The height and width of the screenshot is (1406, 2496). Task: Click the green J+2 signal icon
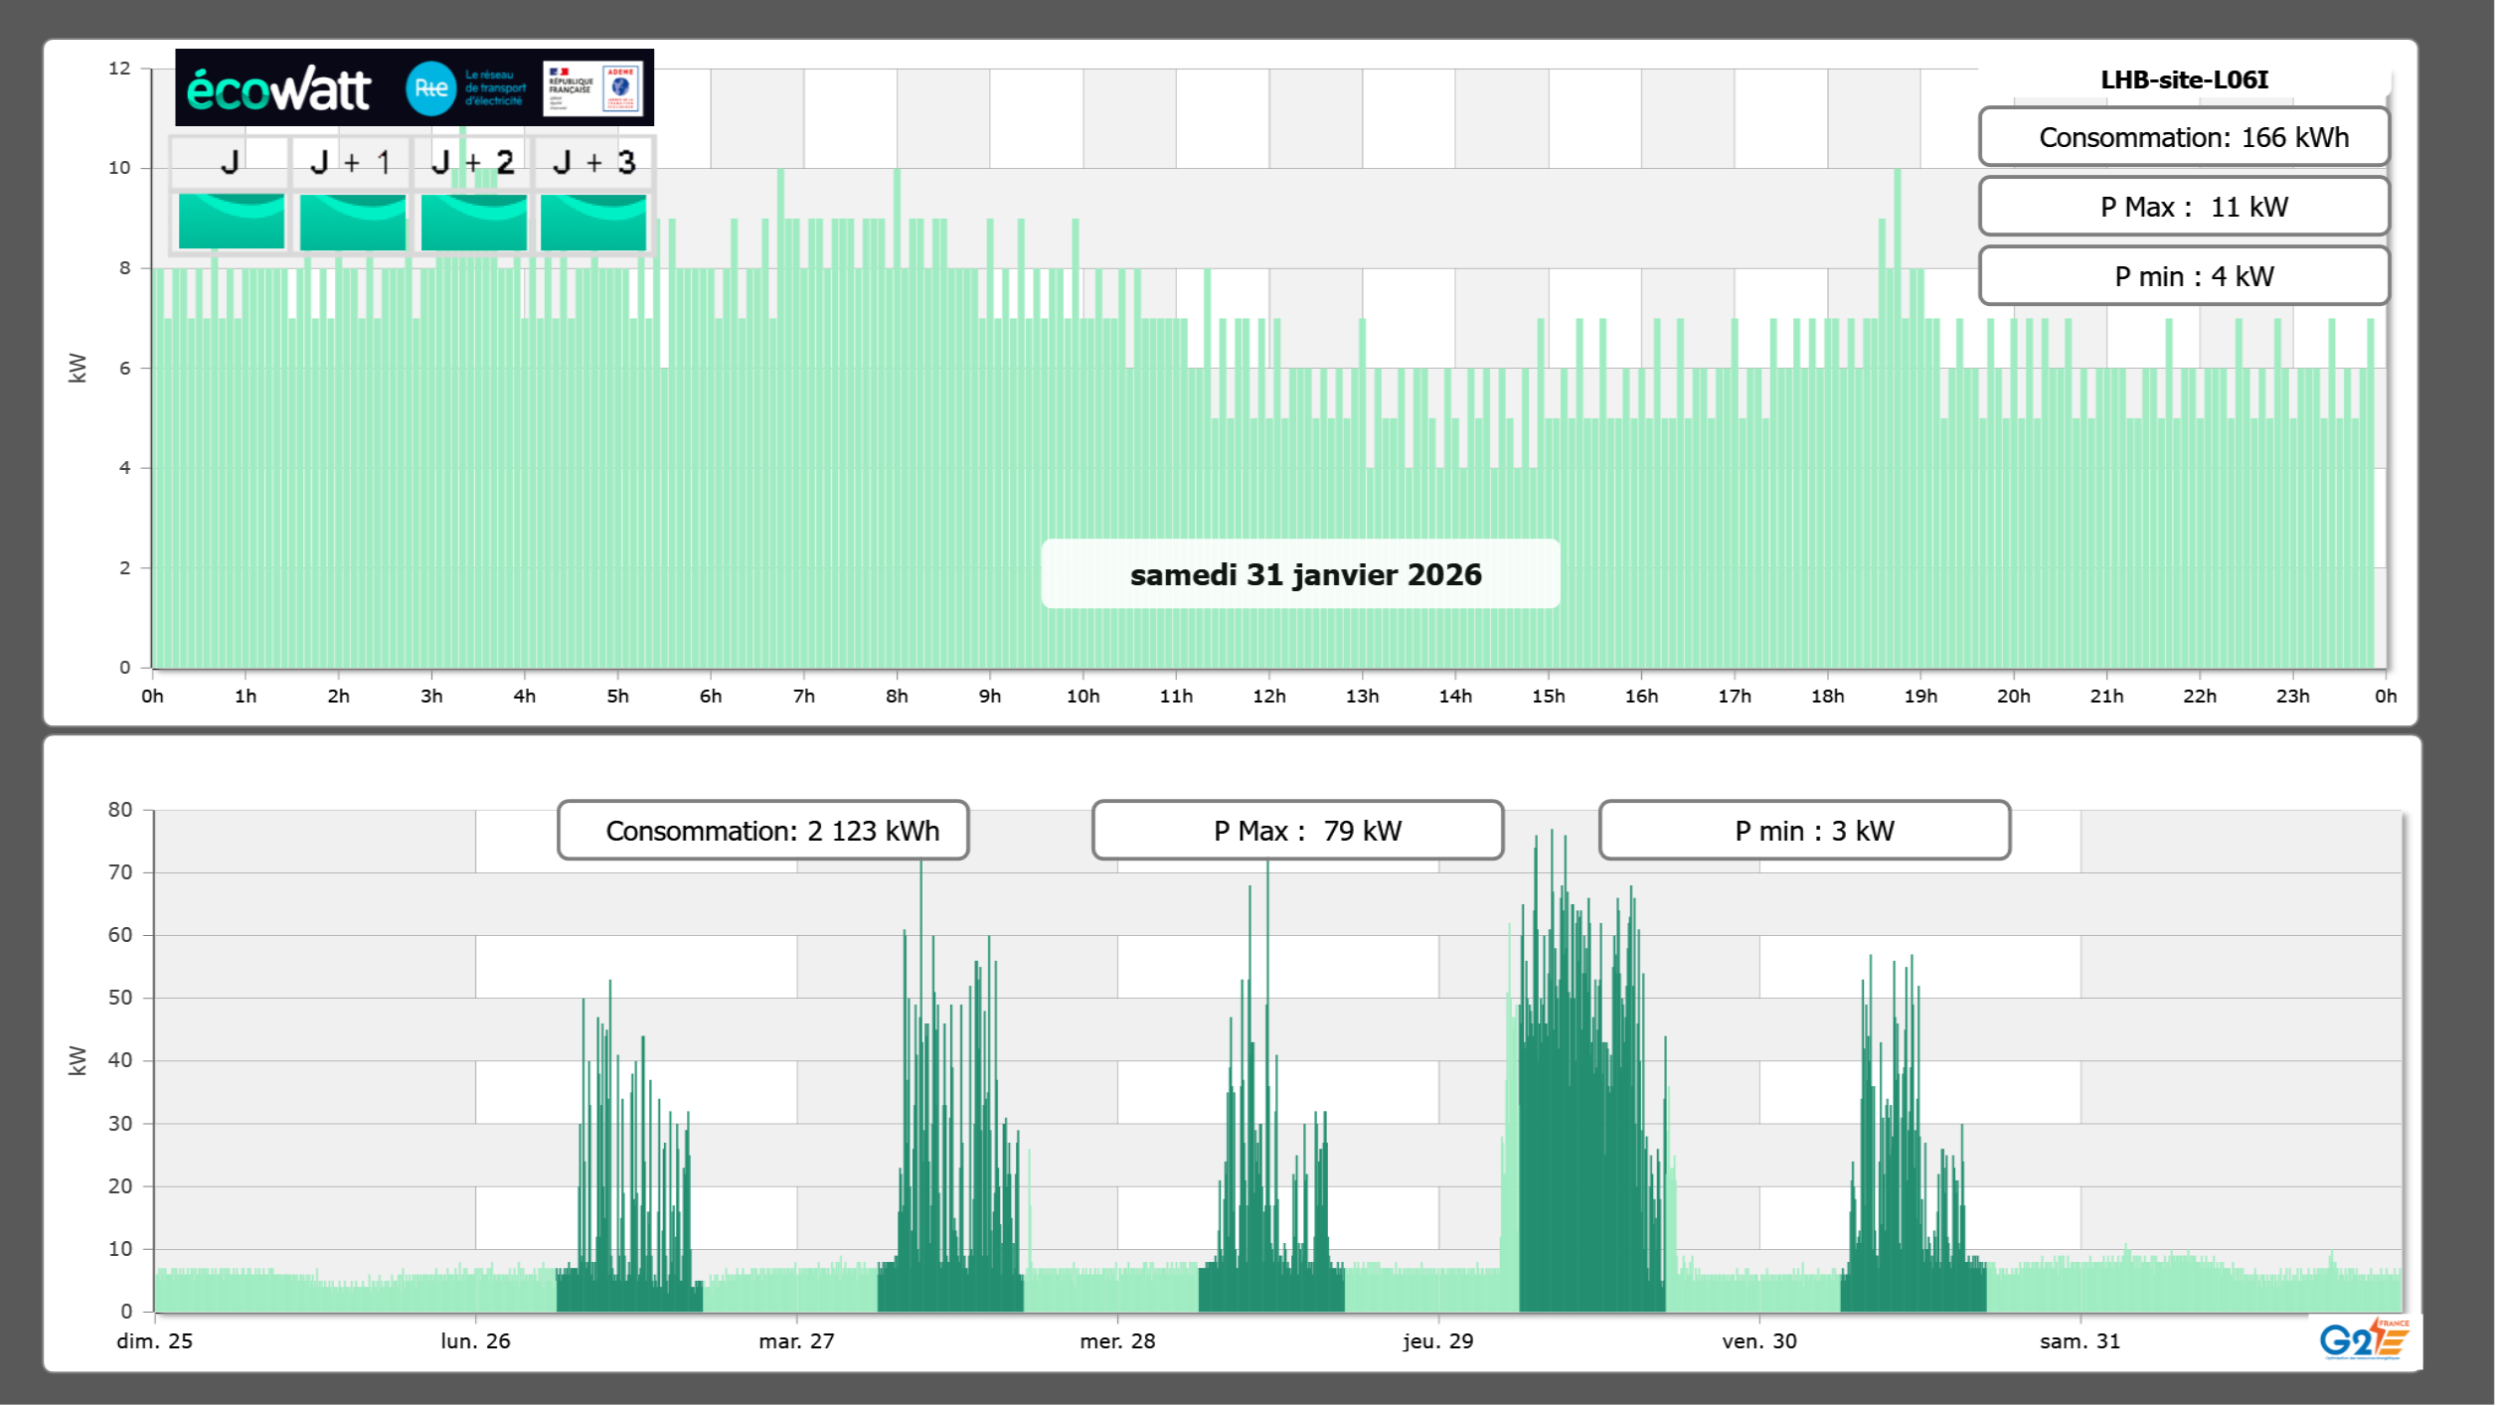pyautogui.click(x=474, y=222)
